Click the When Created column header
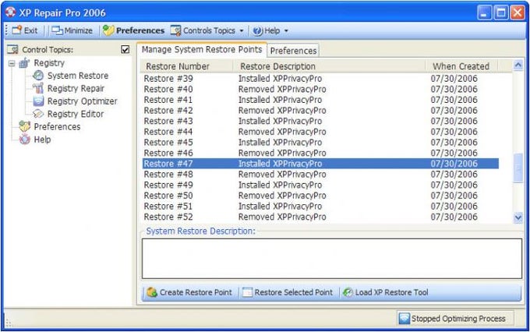Image resolution: width=530 pixels, height=332 pixels. point(461,66)
